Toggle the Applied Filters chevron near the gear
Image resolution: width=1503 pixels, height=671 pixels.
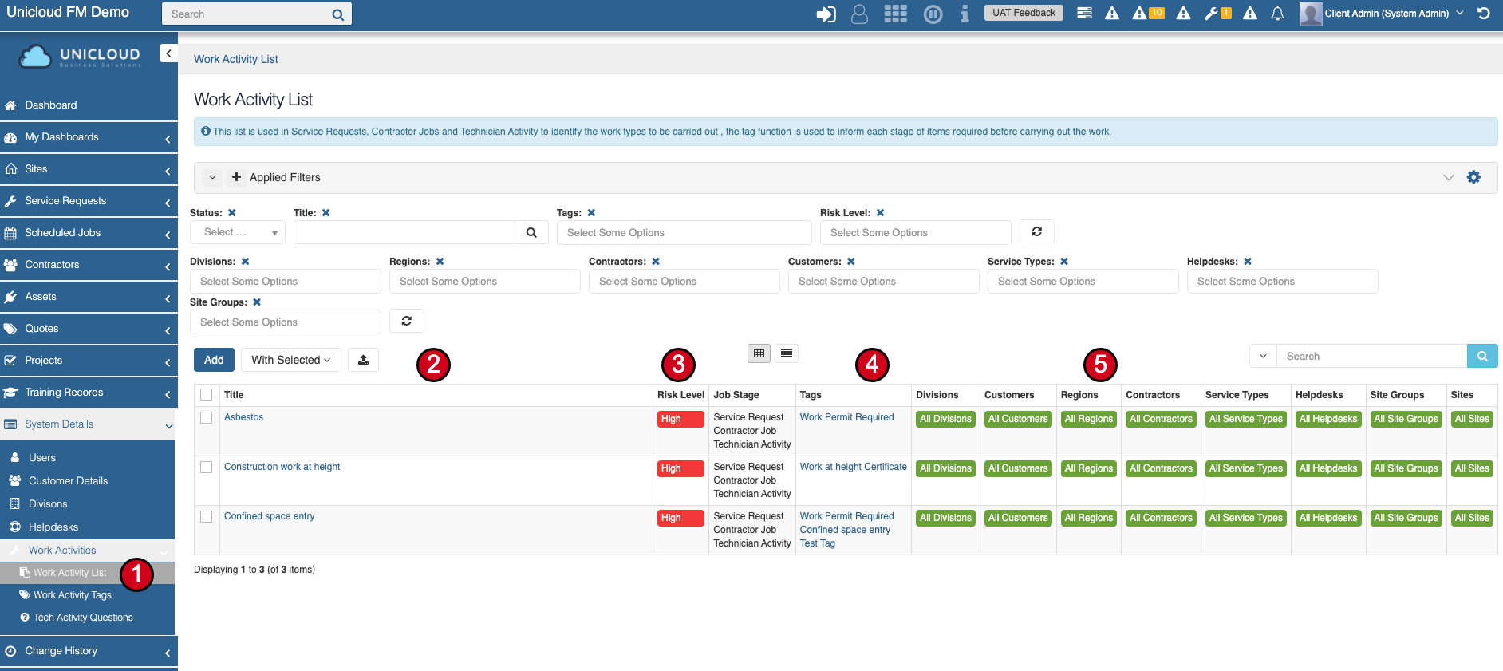tap(1449, 177)
